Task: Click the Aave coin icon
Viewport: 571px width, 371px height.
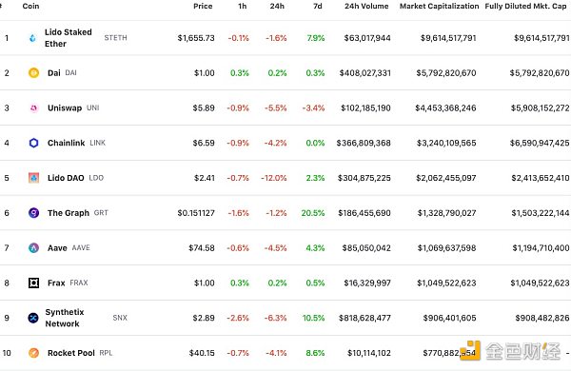Action: [x=33, y=248]
